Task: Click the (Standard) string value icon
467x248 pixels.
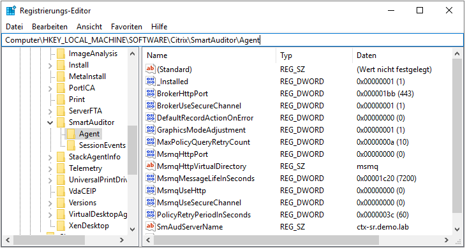Action: click(151, 69)
